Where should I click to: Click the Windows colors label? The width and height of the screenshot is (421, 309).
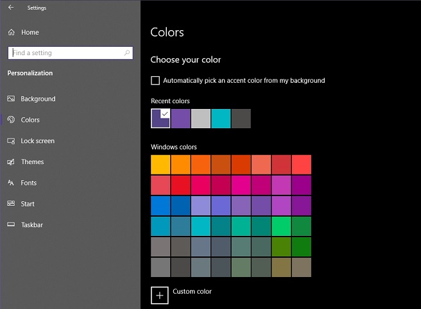(174, 147)
